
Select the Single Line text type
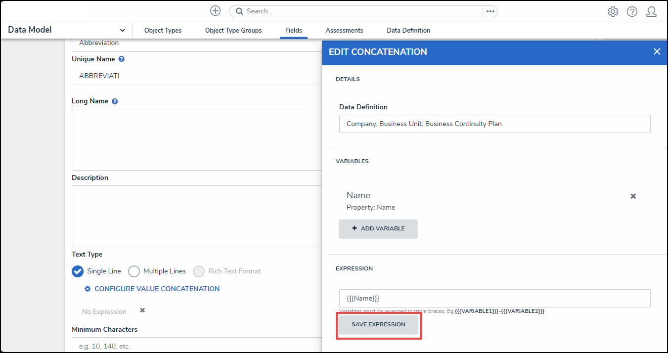tap(78, 271)
